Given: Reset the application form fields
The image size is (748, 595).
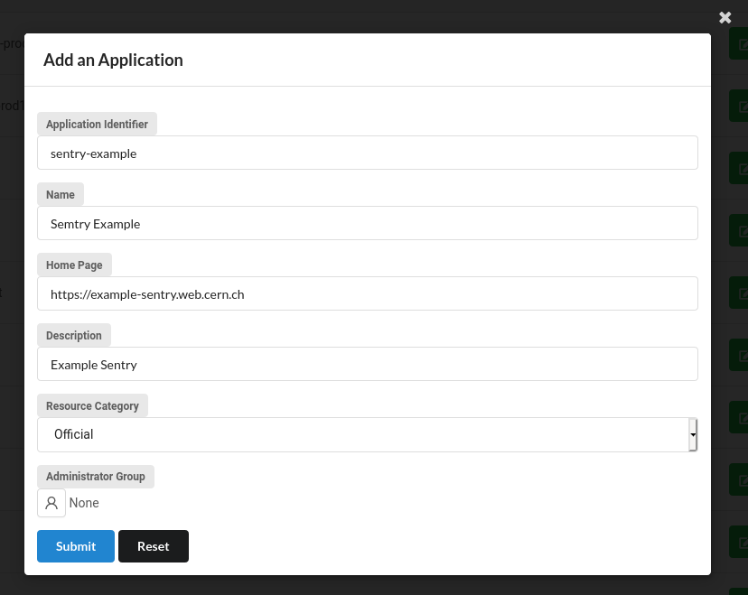Looking at the screenshot, I should coord(154,546).
